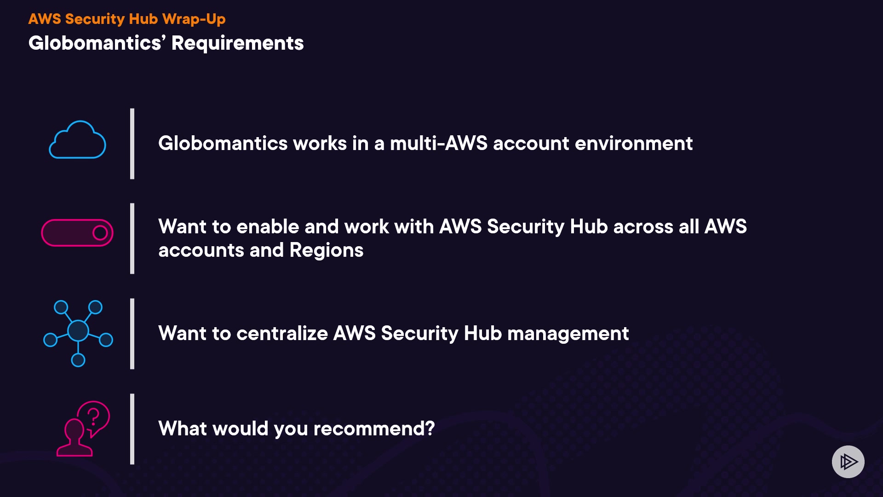883x497 pixels.
Task: Click the question mark speech bubble
Action: (x=94, y=417)
